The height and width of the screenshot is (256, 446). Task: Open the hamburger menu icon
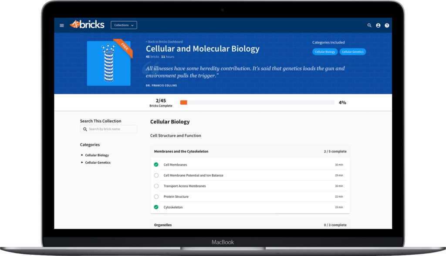[62, 25]
